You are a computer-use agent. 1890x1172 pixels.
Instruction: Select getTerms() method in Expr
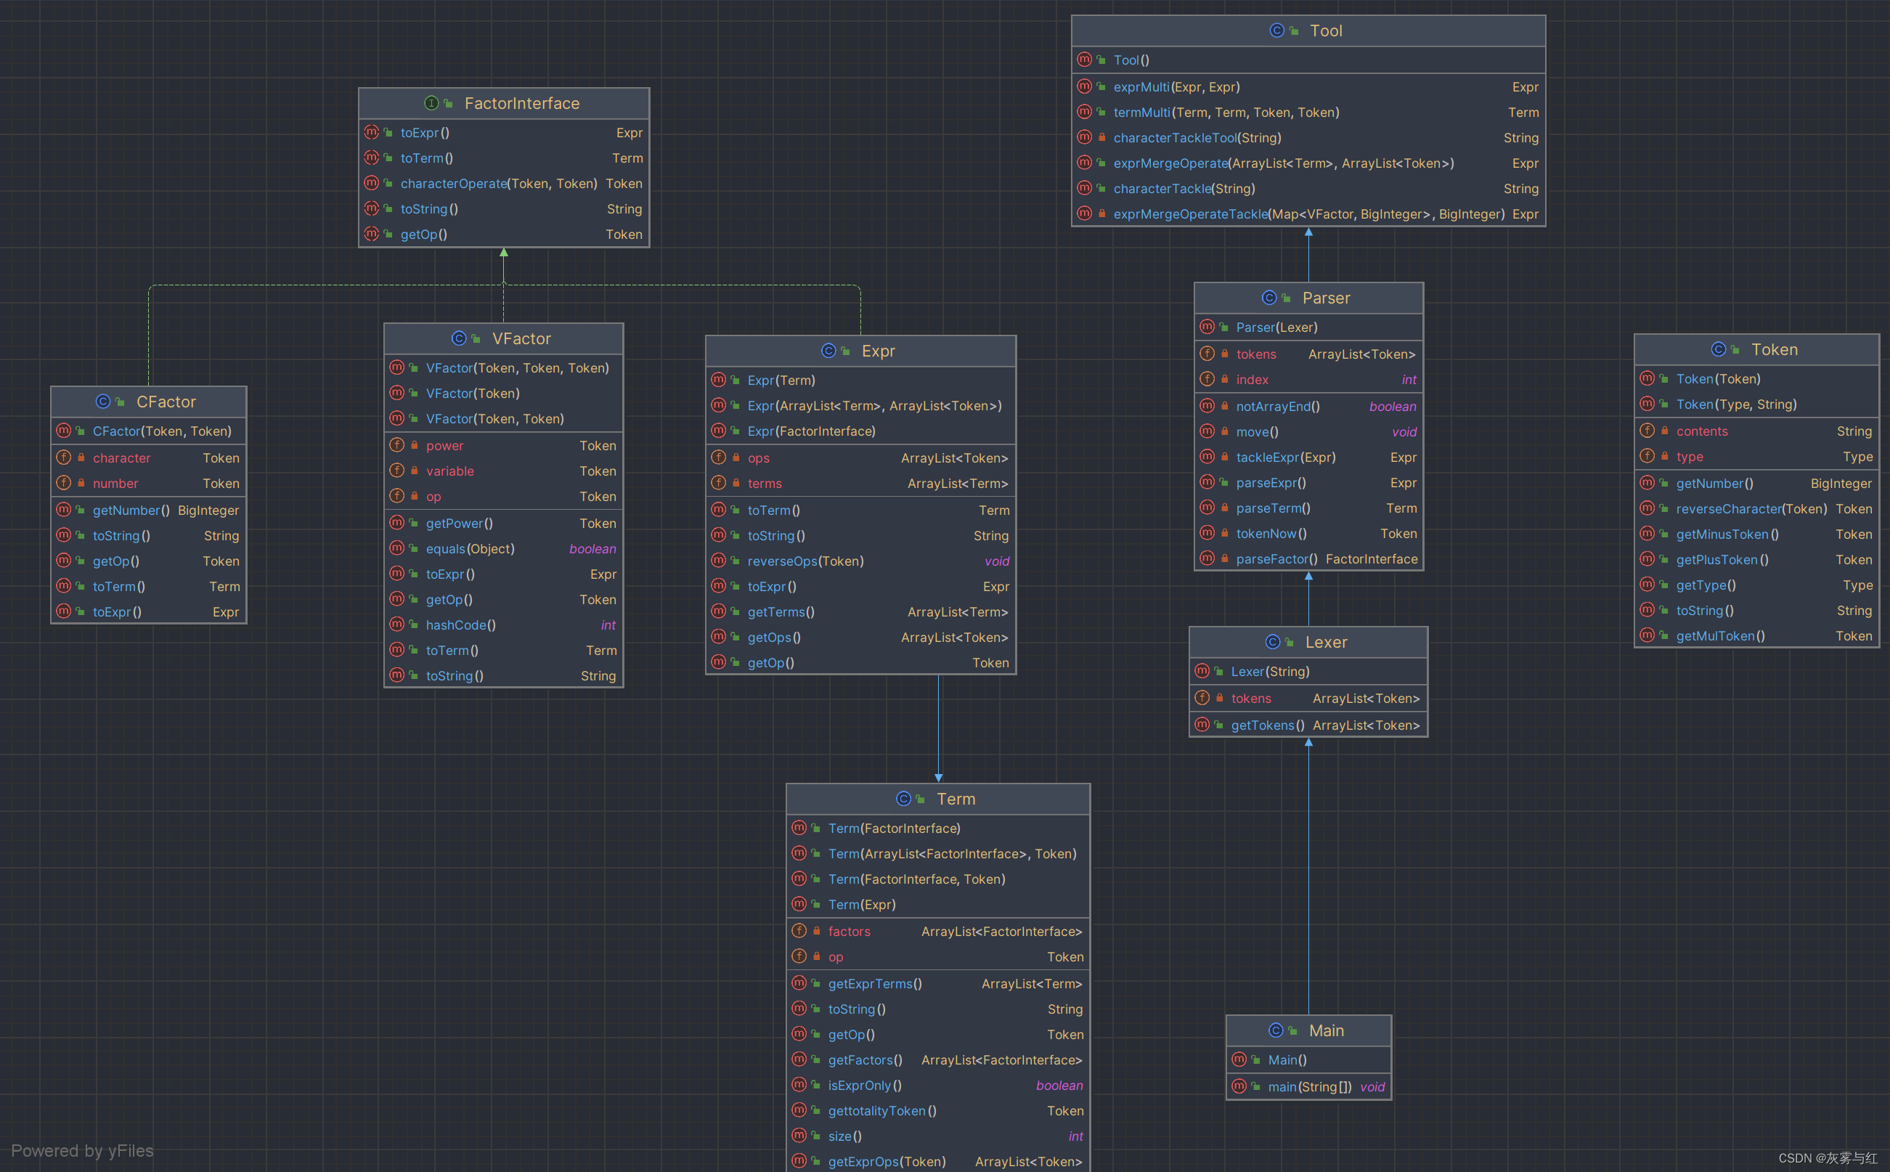click(x=860, y=611)
